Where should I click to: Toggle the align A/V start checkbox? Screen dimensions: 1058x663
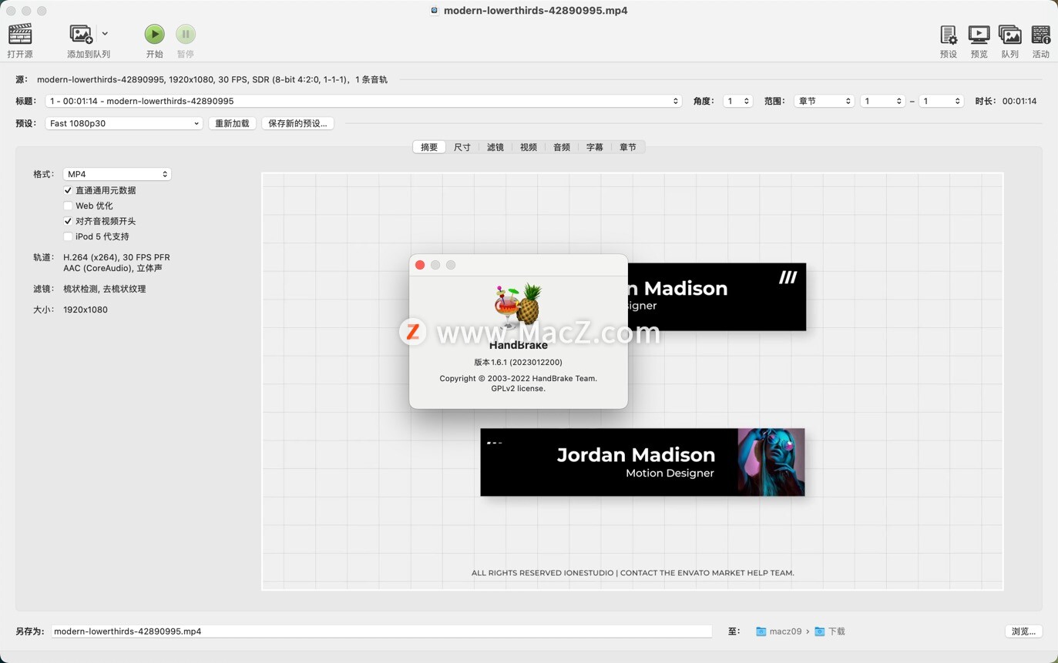coord(68,221)
